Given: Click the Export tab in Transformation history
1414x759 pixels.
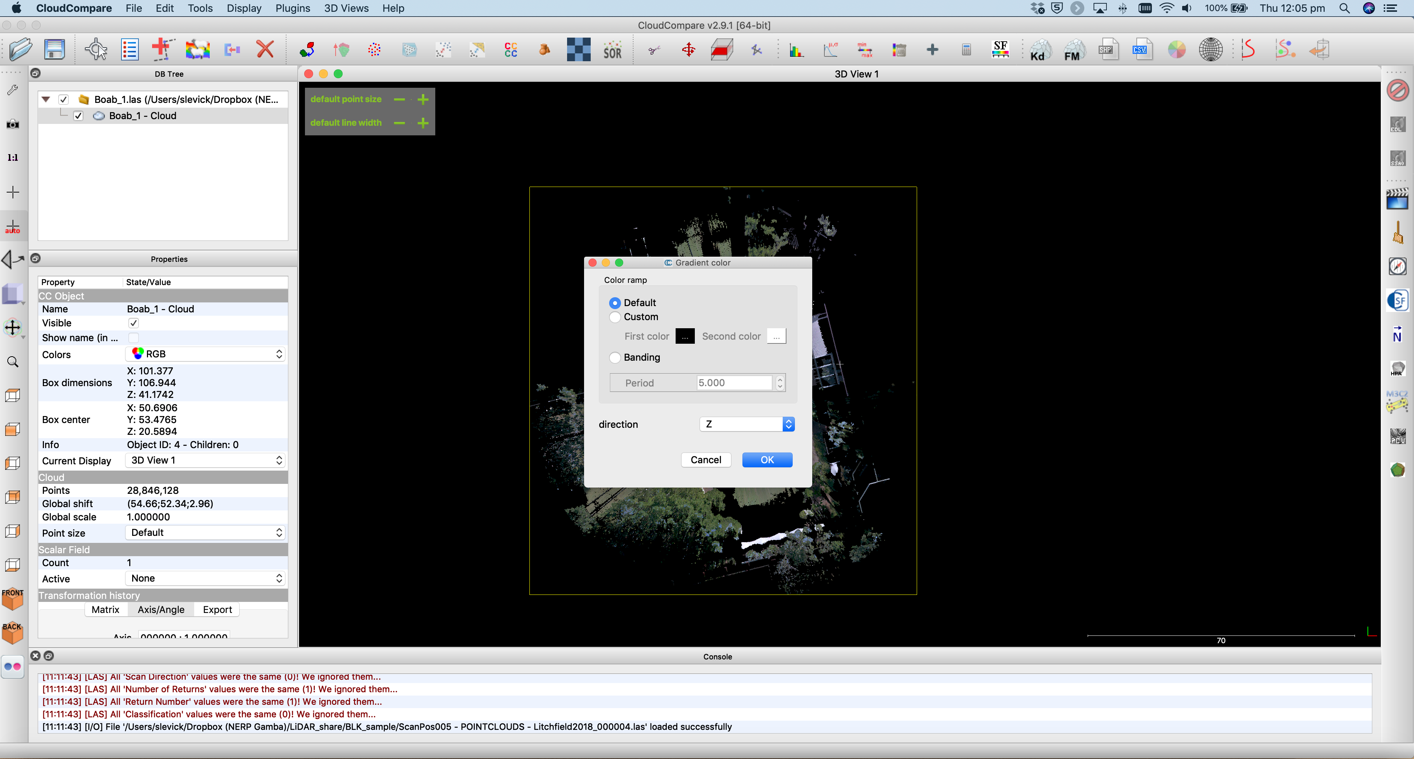Looking at the screenshot, I should point(217,609).
